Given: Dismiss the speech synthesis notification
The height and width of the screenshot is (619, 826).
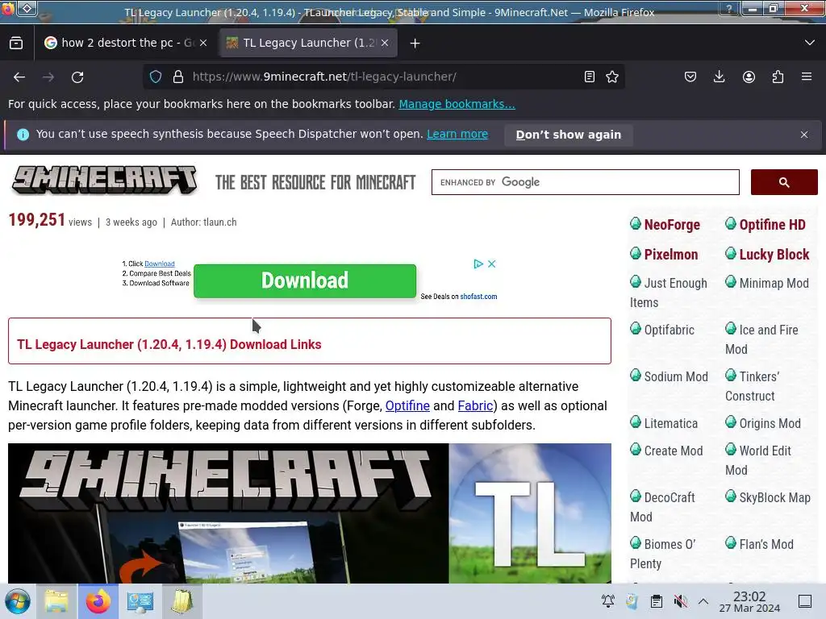Looking at the screenshot, I should tap(804, 135).
